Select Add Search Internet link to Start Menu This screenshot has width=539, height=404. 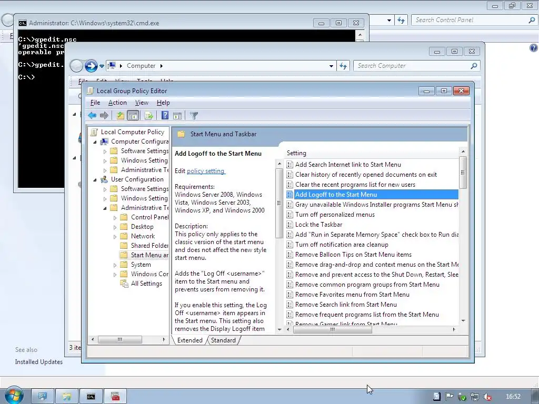[348, 165]
